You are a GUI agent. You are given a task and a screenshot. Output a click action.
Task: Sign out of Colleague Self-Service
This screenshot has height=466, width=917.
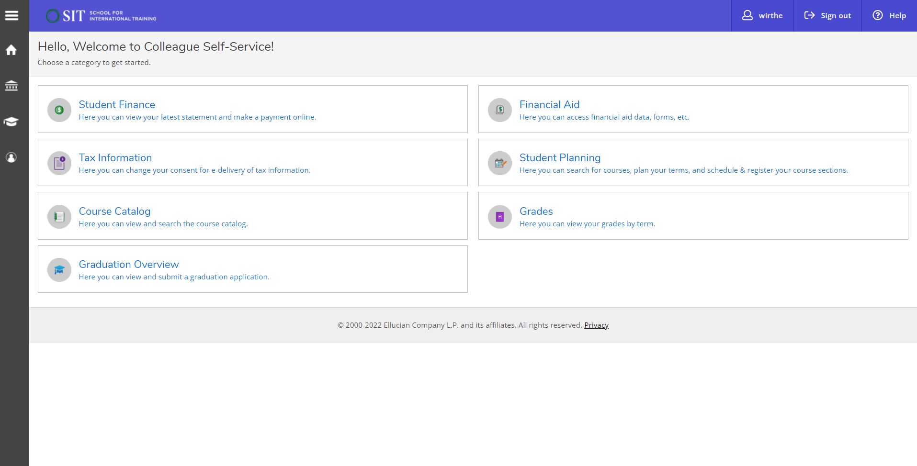827,15
